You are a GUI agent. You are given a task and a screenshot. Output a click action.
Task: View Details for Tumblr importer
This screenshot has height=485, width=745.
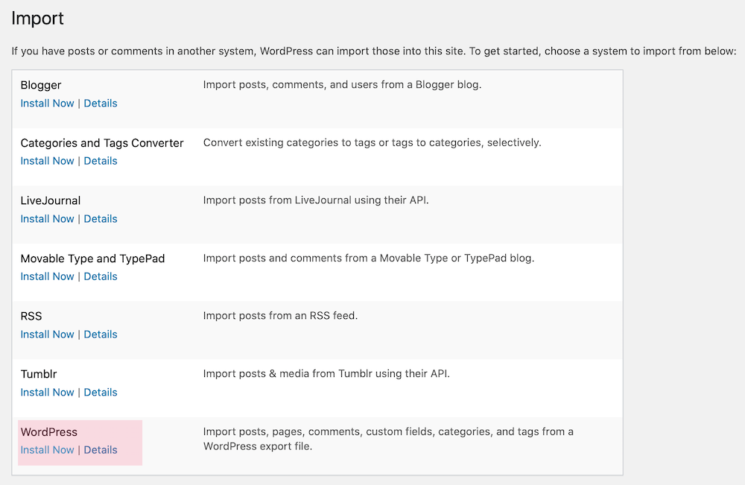pyautogui.click(x=101, y=393)
